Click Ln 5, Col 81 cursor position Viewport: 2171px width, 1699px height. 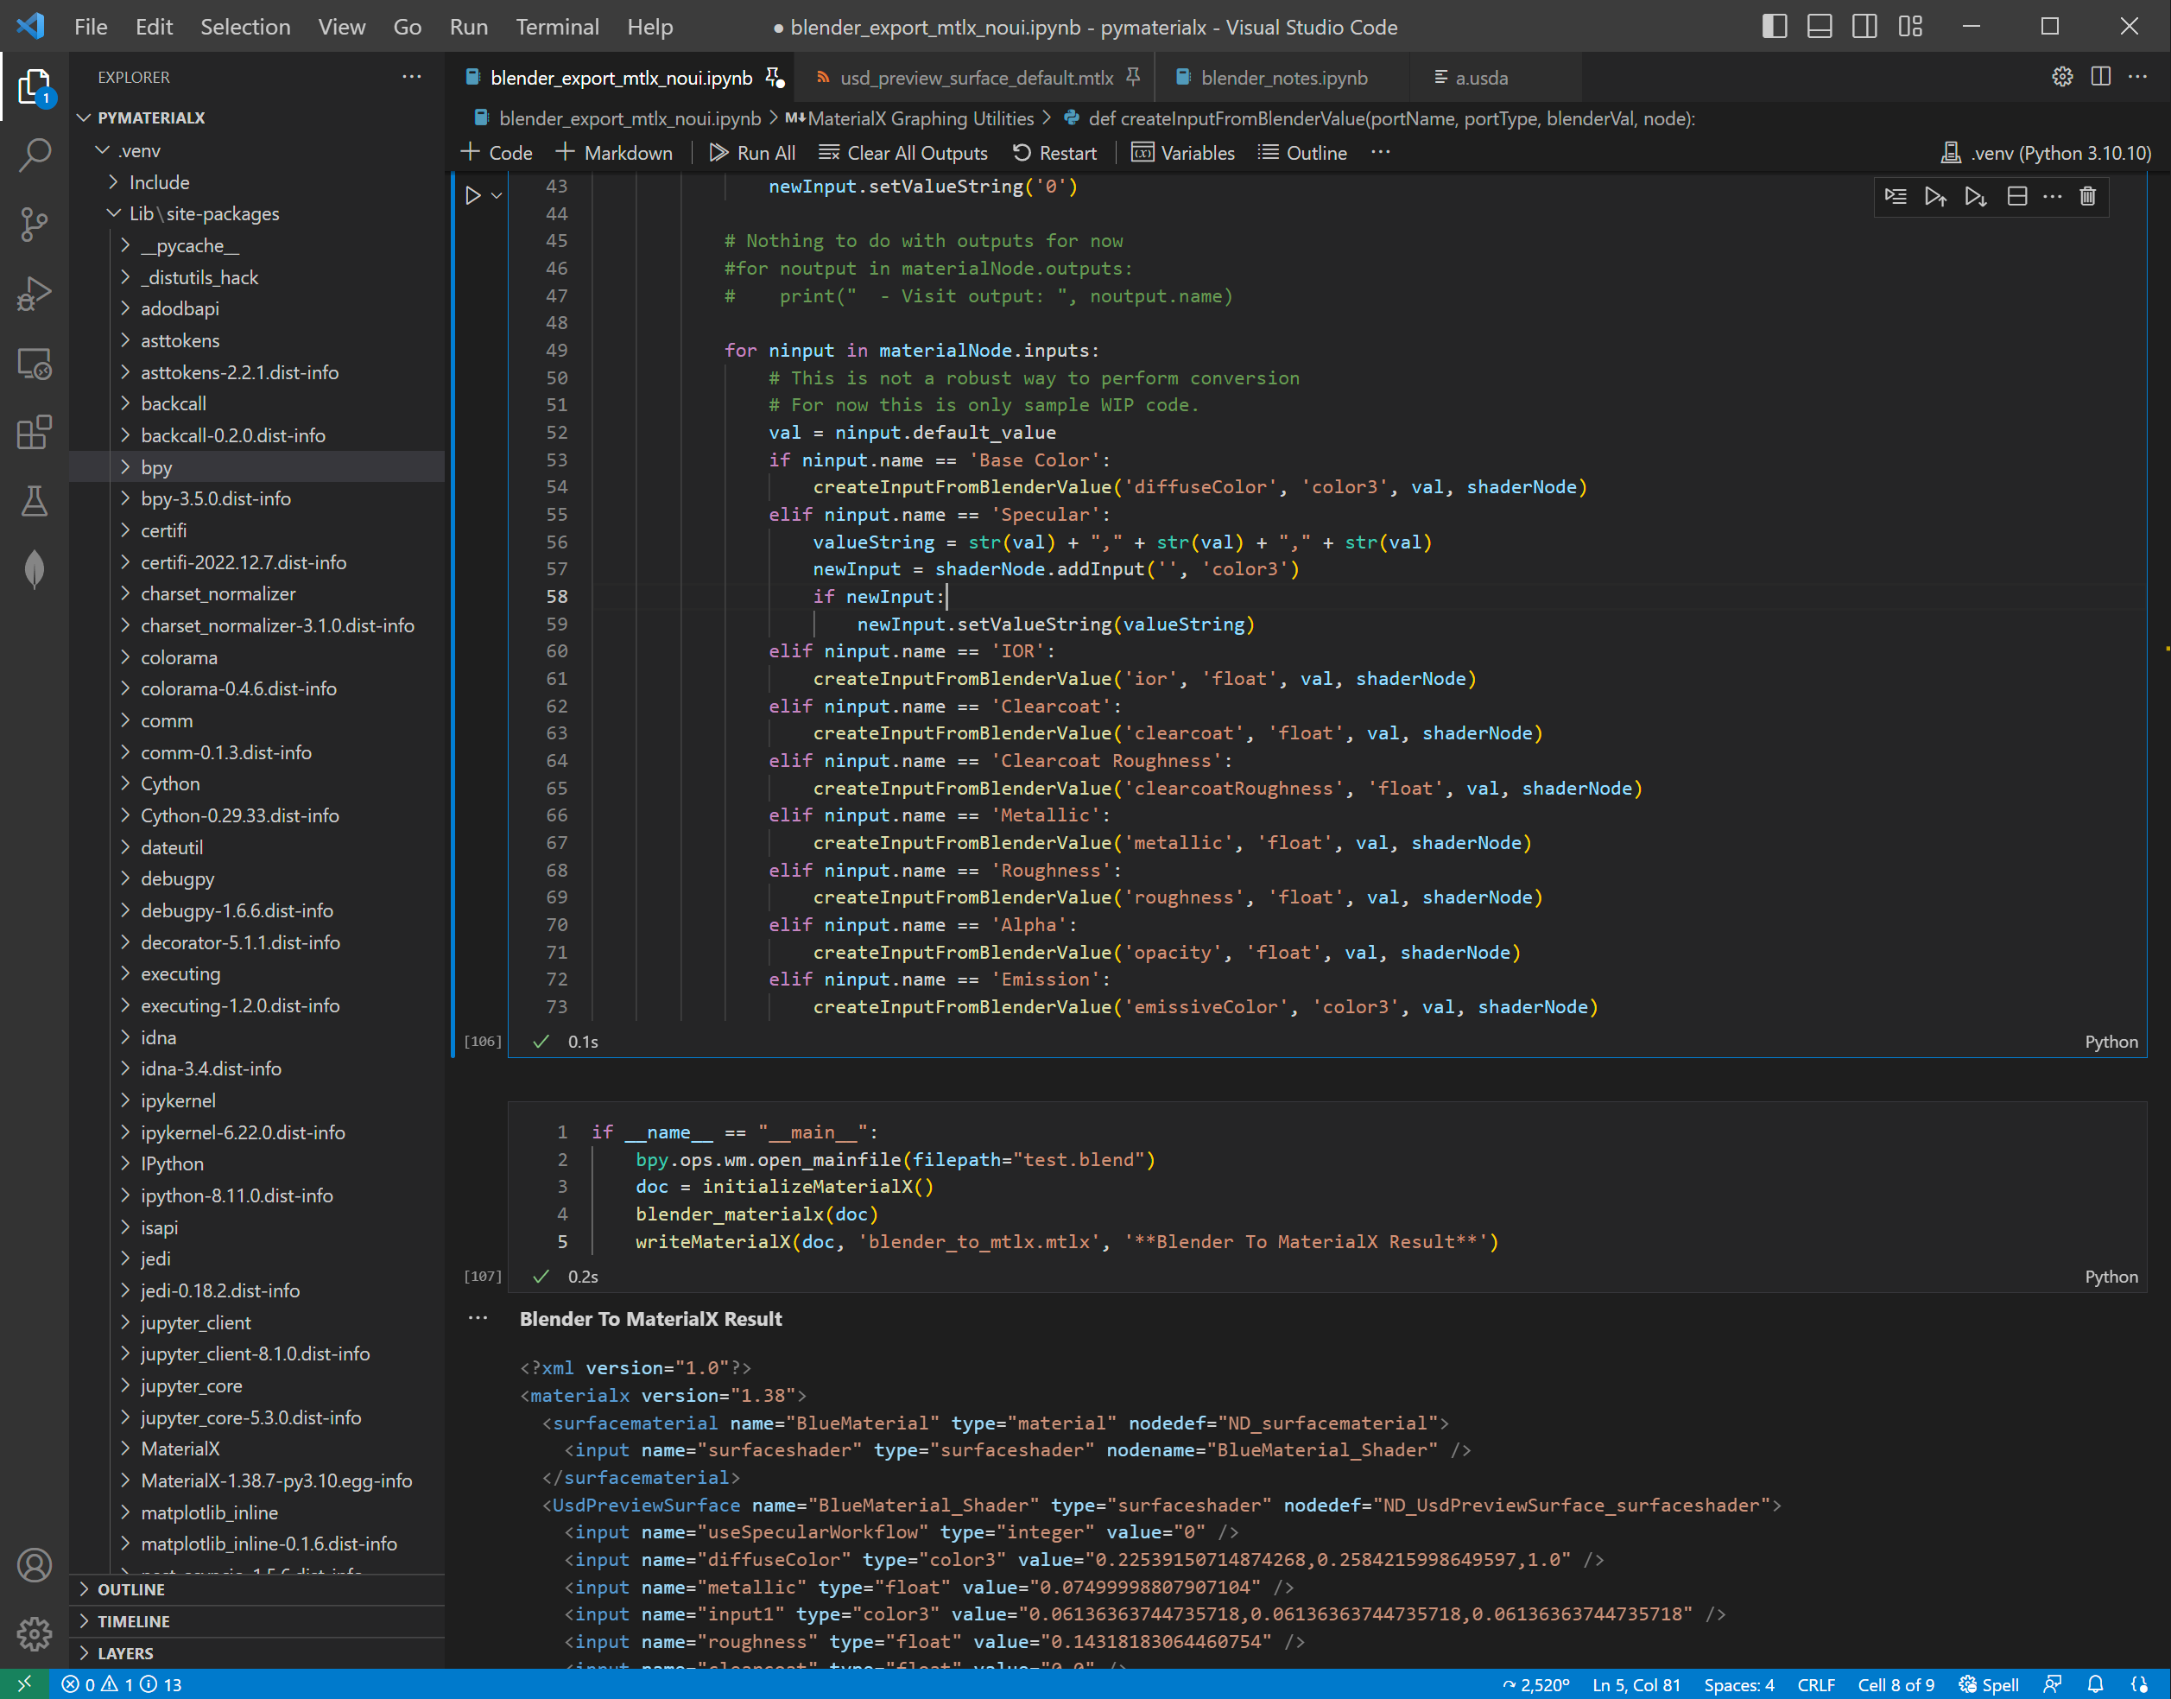[x=1636, y=1684]
